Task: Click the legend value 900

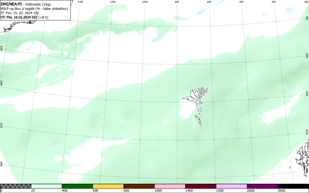Action: [x=126, y=191]
